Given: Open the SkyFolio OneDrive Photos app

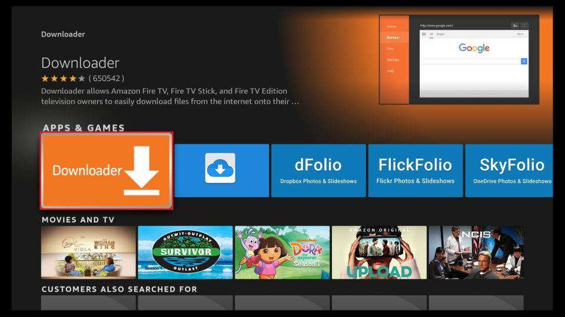Looking at the screenshot, I should pyautogui.click(x=508, y=170).
